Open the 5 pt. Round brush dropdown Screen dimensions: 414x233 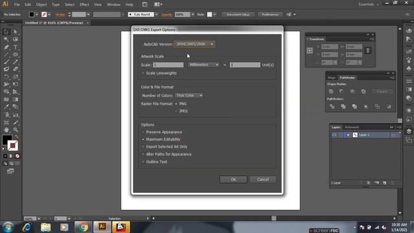157,14
